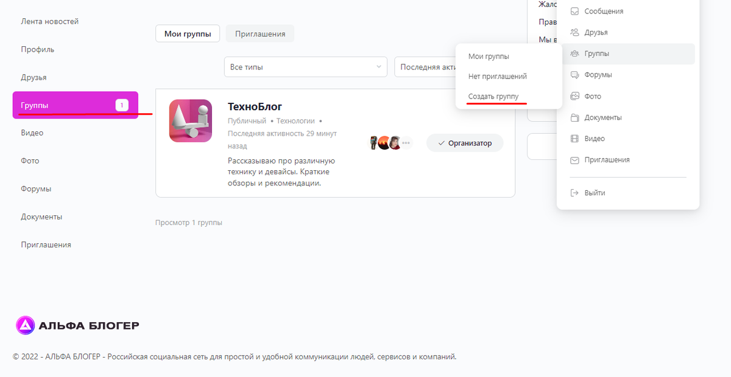Click the Сообщения inbox icon

[574, 11]
